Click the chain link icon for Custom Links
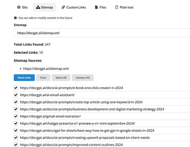 tap(63, 7)
